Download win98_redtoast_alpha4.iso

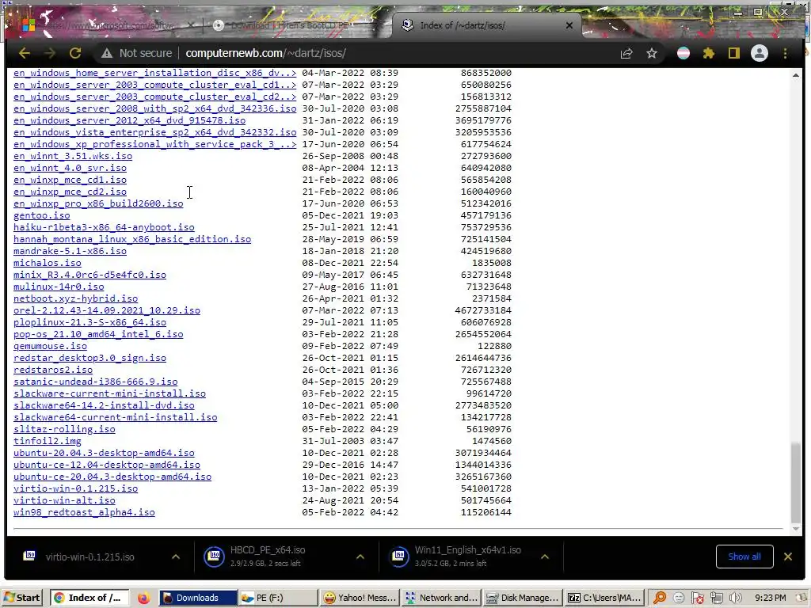coord(84,513)
